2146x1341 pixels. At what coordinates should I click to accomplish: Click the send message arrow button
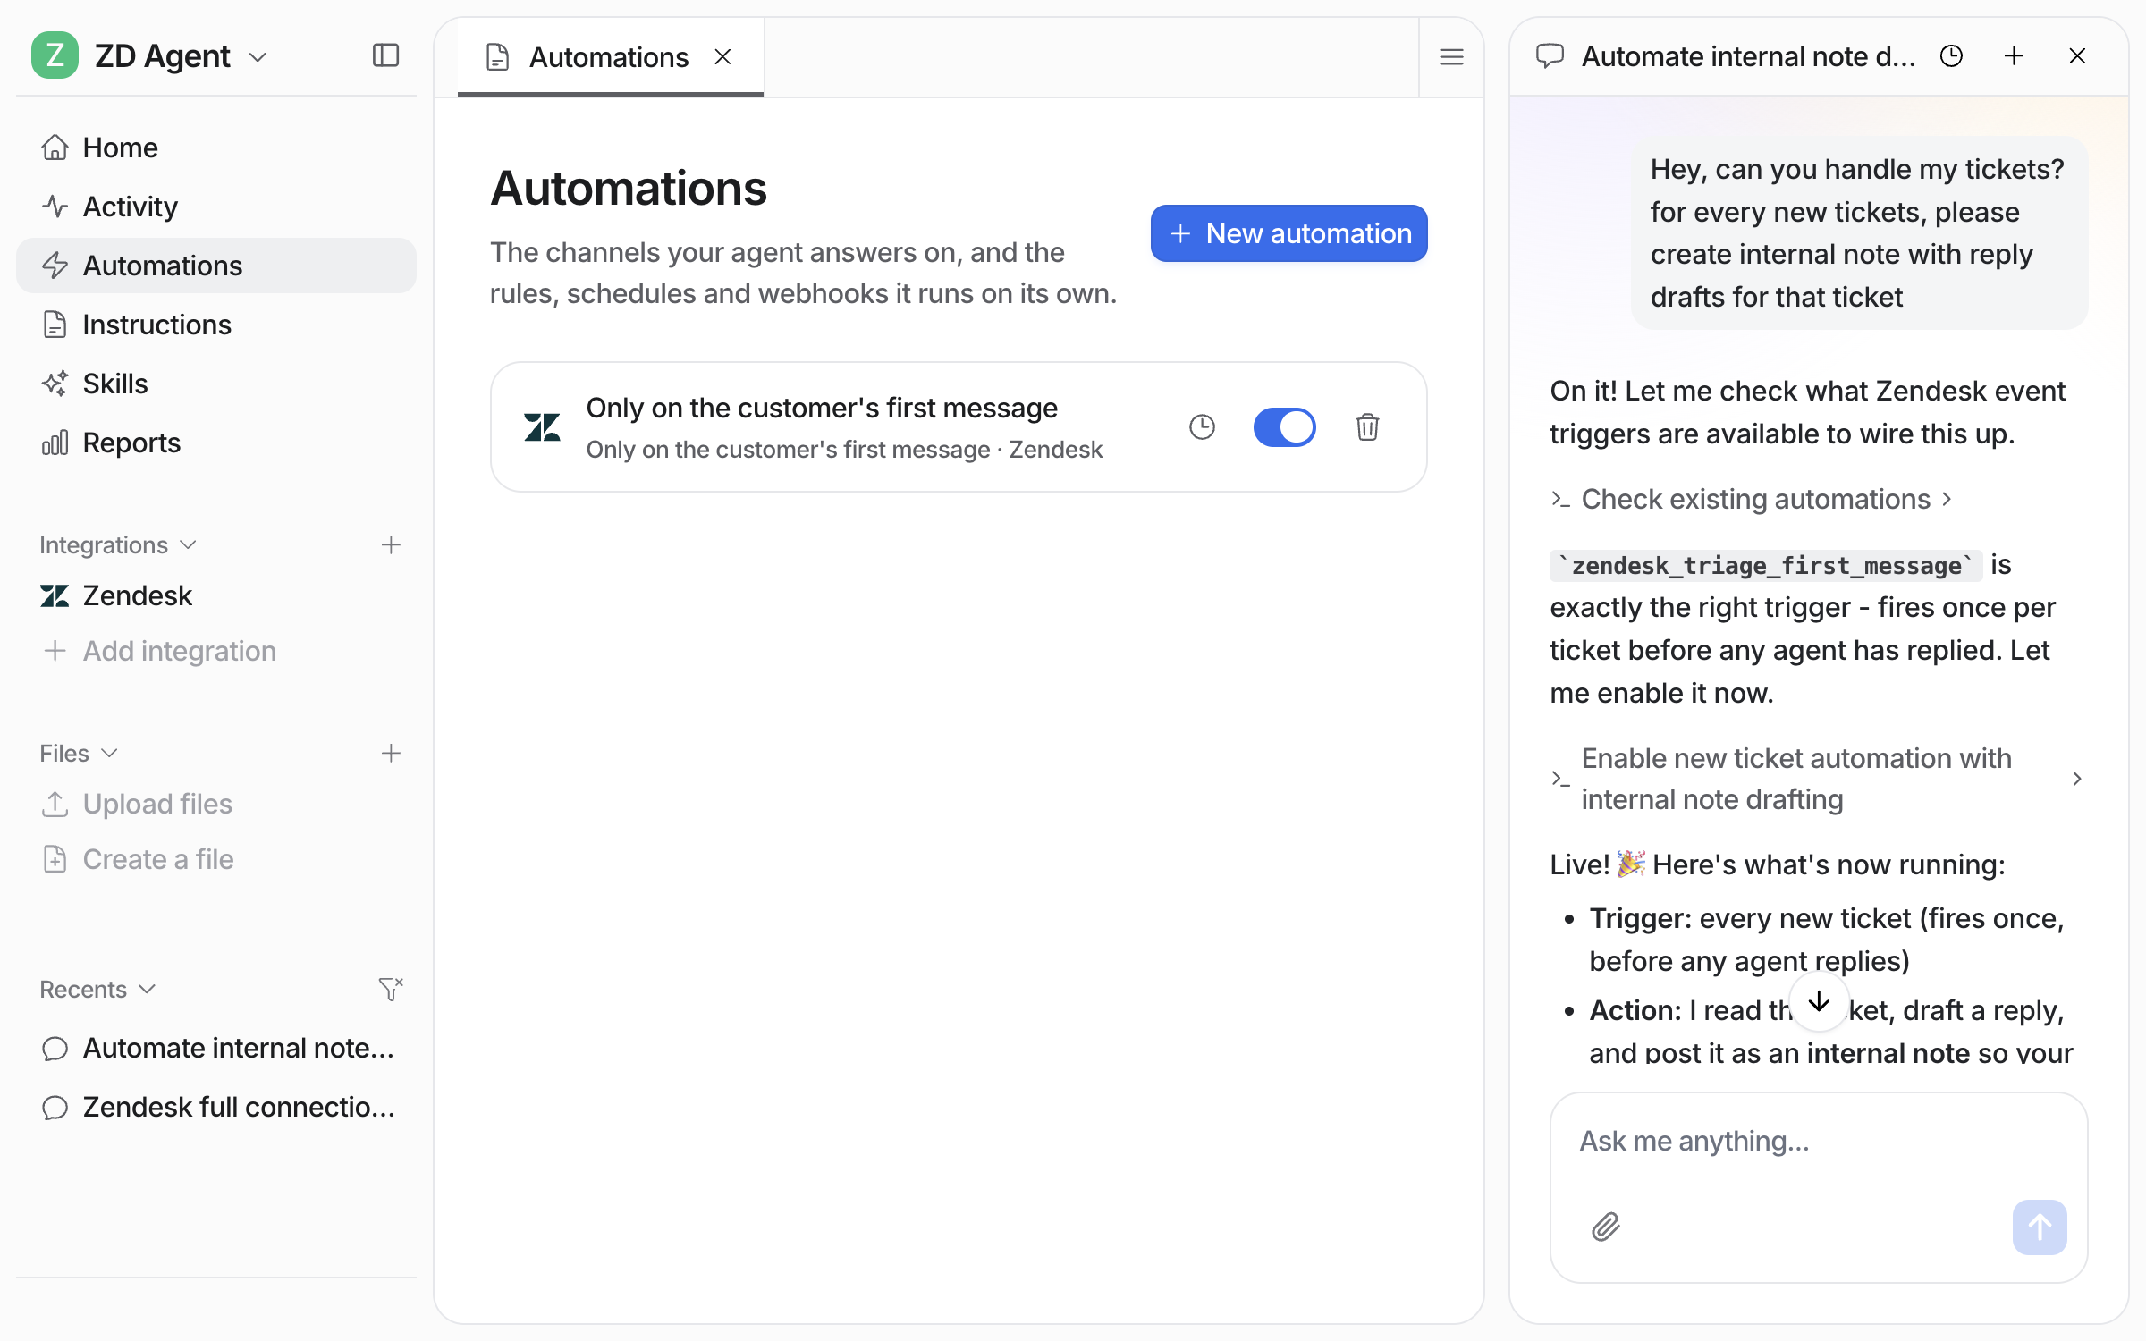point(2040,1227)
